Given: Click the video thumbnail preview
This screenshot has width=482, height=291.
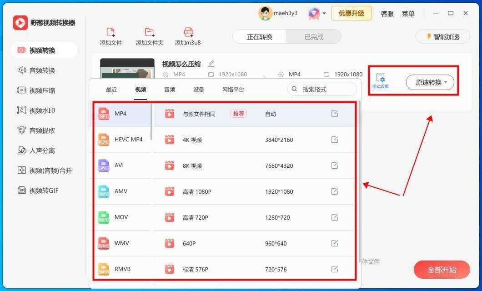Looking at the screenshot, I should (127, 69).
